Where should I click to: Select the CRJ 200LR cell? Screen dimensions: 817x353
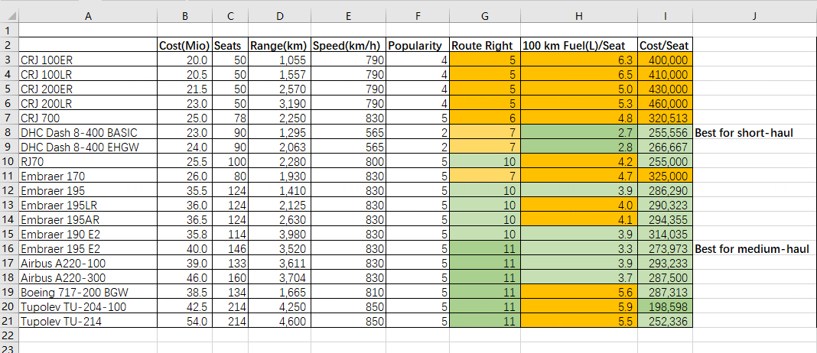click(88, 103)
